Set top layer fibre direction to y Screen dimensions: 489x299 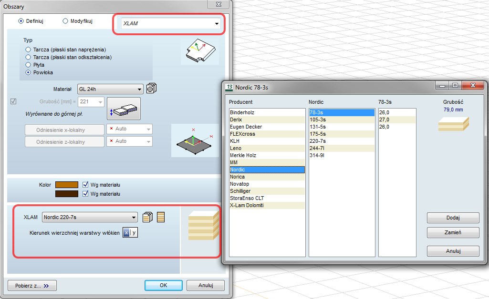[x=134, y=233]
